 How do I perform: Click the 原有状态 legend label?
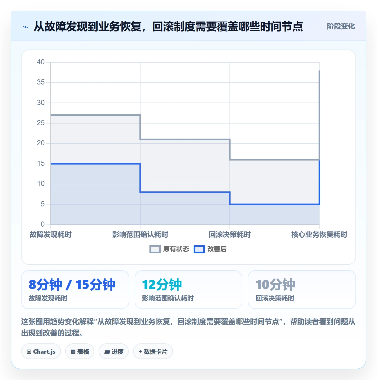[176, 249]
